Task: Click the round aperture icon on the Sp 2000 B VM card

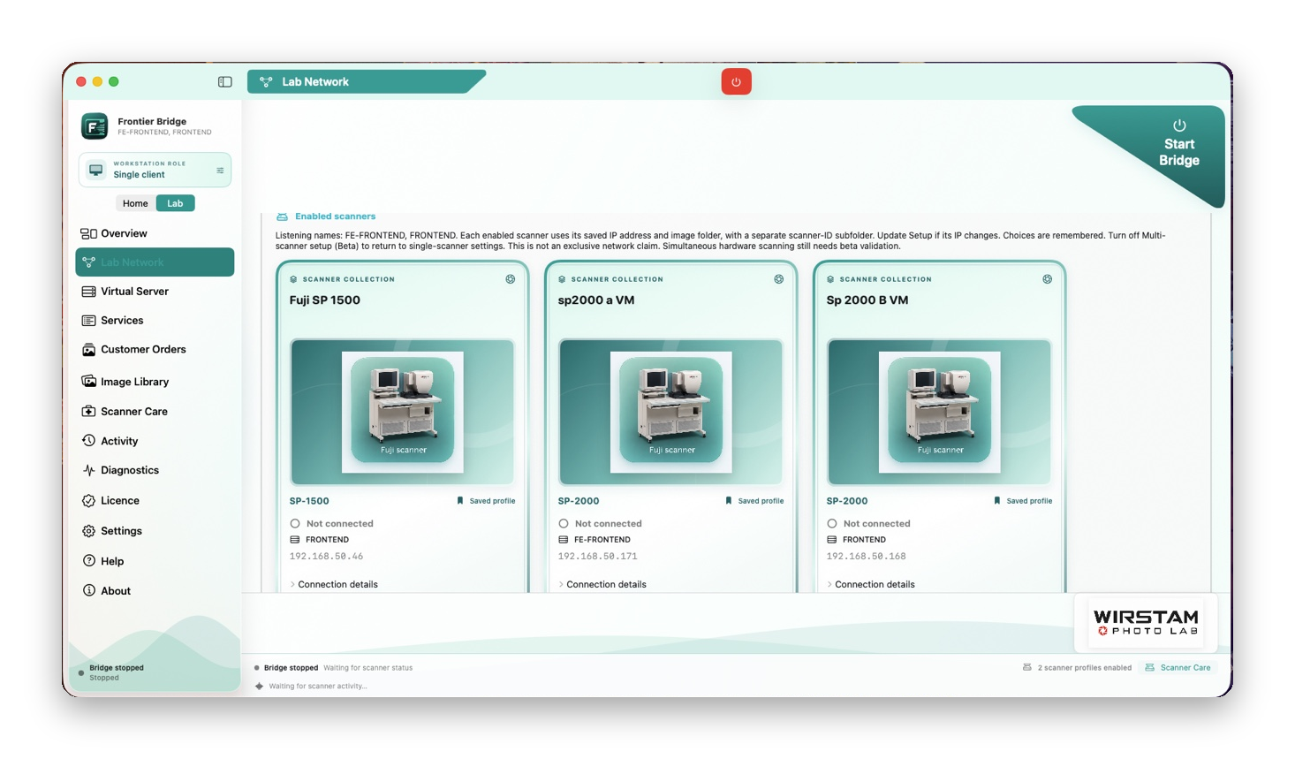Action: [1048, 279]
